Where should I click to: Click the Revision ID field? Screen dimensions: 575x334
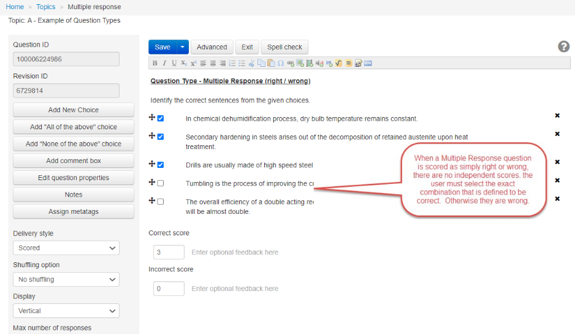coord(66,91)
